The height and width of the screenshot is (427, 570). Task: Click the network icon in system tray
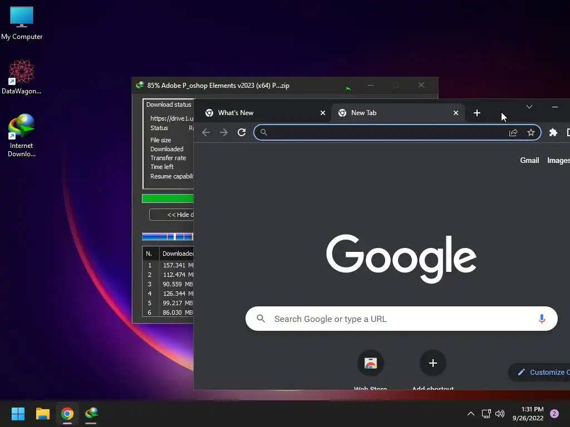486,414
